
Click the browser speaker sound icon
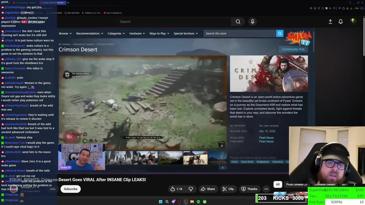tap(340, 8)
